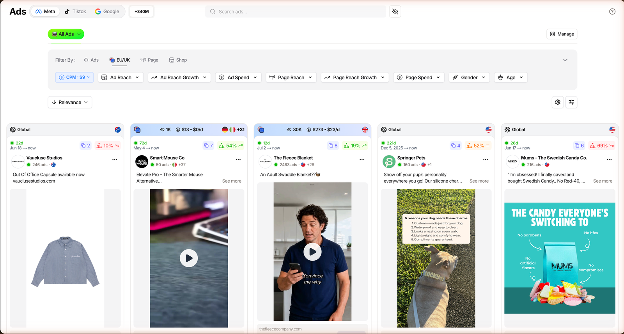Open three-dot menu for Mums Swedish Candy
The width and height of the screenshot is (624, 334).
[x=609, y=159]
